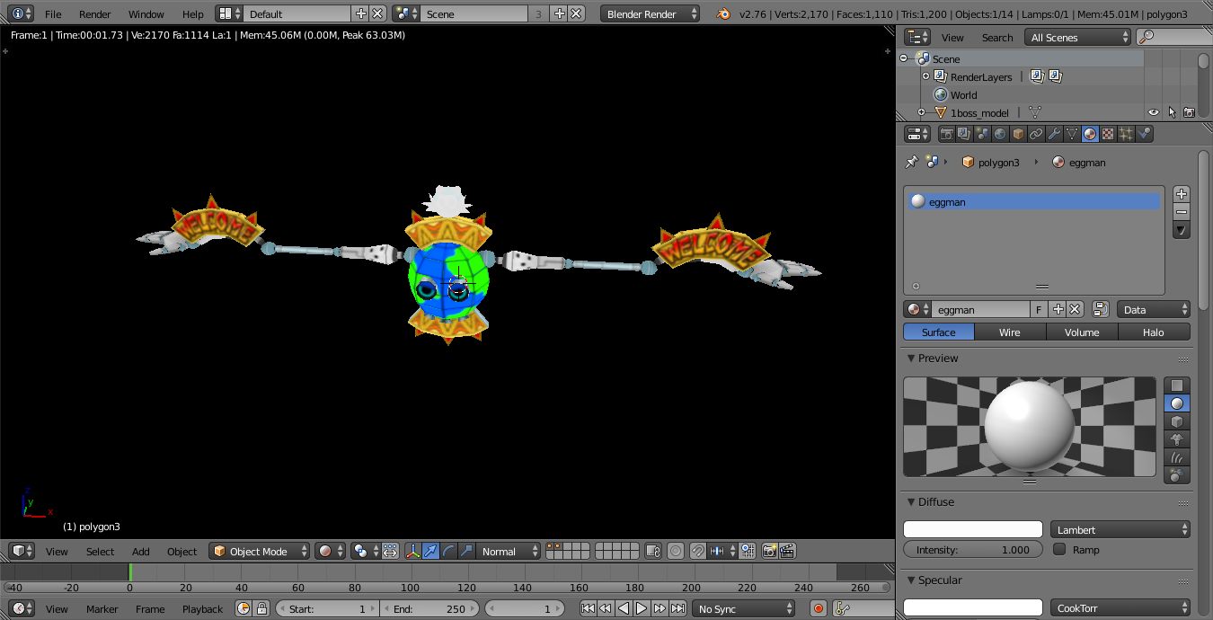Open the File menu
This screenshot has width=1213, height=620.
tap(53, 13)
